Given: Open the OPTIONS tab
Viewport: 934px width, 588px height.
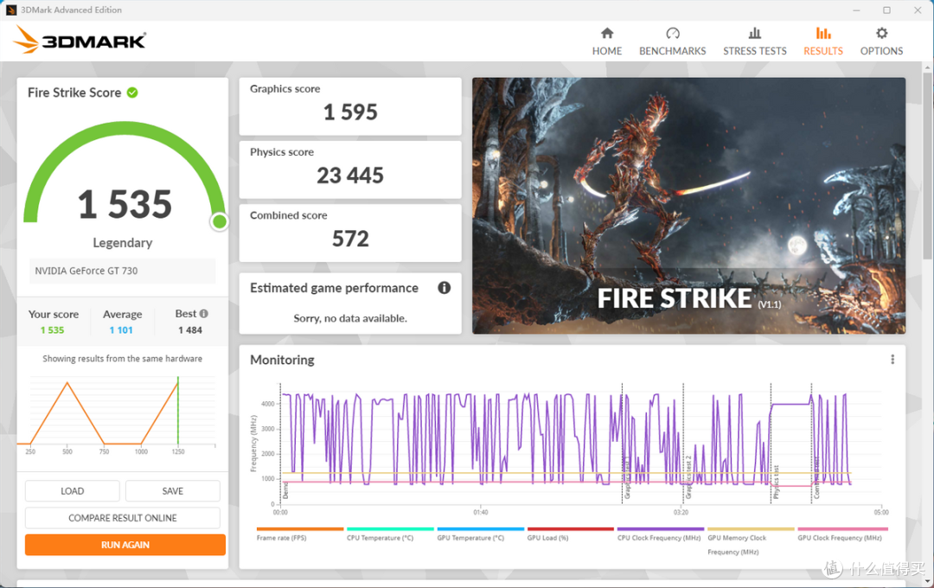Looking at the screenshot, I should (881, 42).
